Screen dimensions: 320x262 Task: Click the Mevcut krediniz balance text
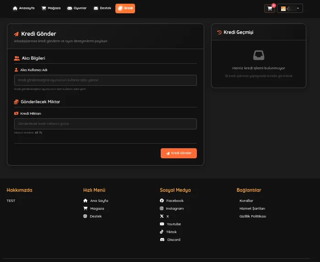28,133
